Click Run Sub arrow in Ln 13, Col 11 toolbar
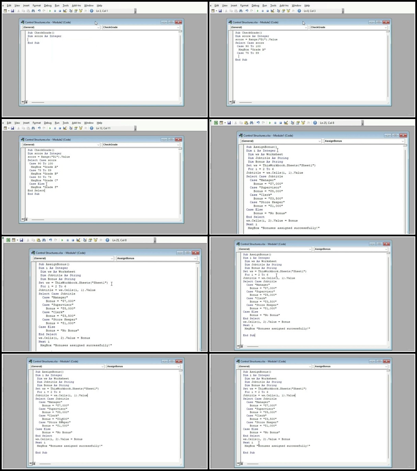 click(x=50, y=128)
